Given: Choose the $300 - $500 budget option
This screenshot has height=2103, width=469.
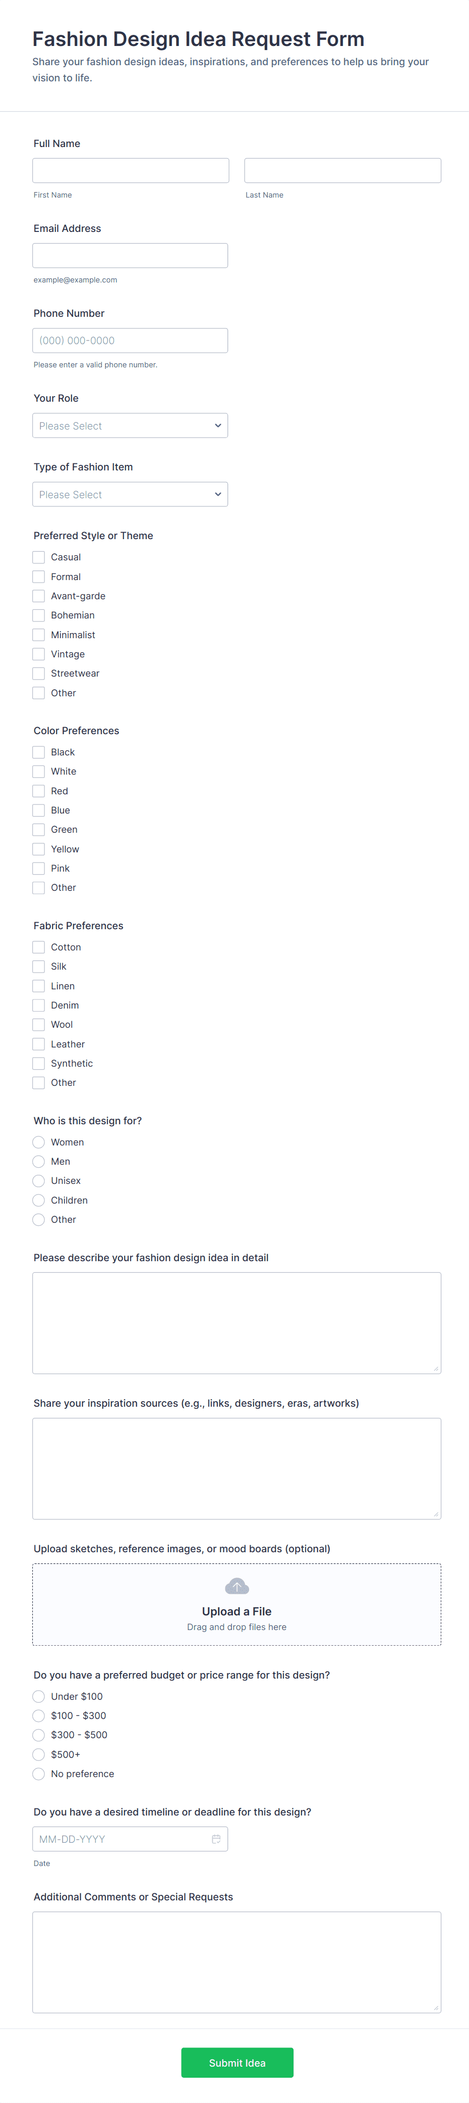Looking at the screenshot, I should [x=38, y=1735].
